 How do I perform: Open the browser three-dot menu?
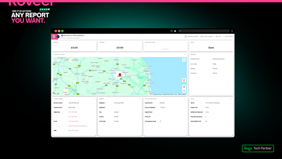click(232, 31)
